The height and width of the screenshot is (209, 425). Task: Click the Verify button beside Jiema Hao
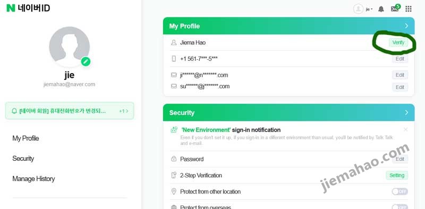click(398, 42)
